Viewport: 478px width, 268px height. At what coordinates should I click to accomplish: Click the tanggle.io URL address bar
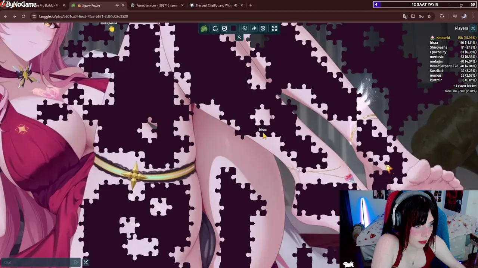click(x=83, y=16)
